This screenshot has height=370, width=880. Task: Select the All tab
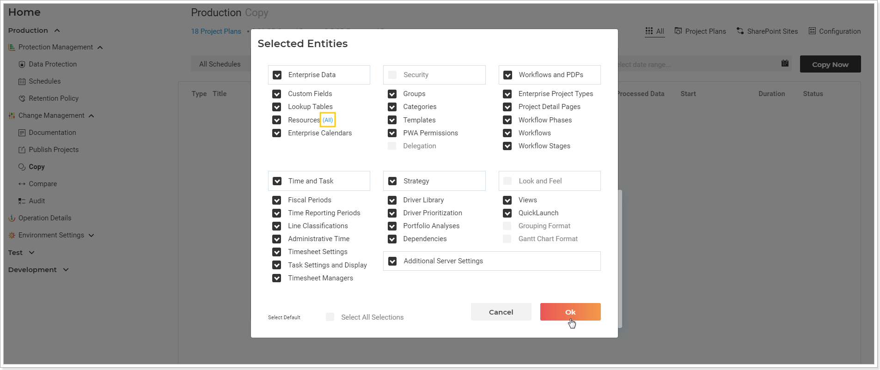click(655, 31)
